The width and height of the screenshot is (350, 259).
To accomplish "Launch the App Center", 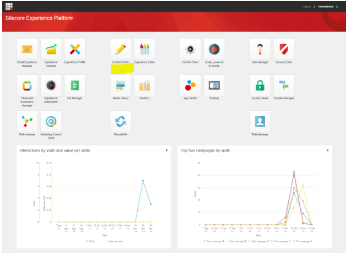I will click(190, 85).
